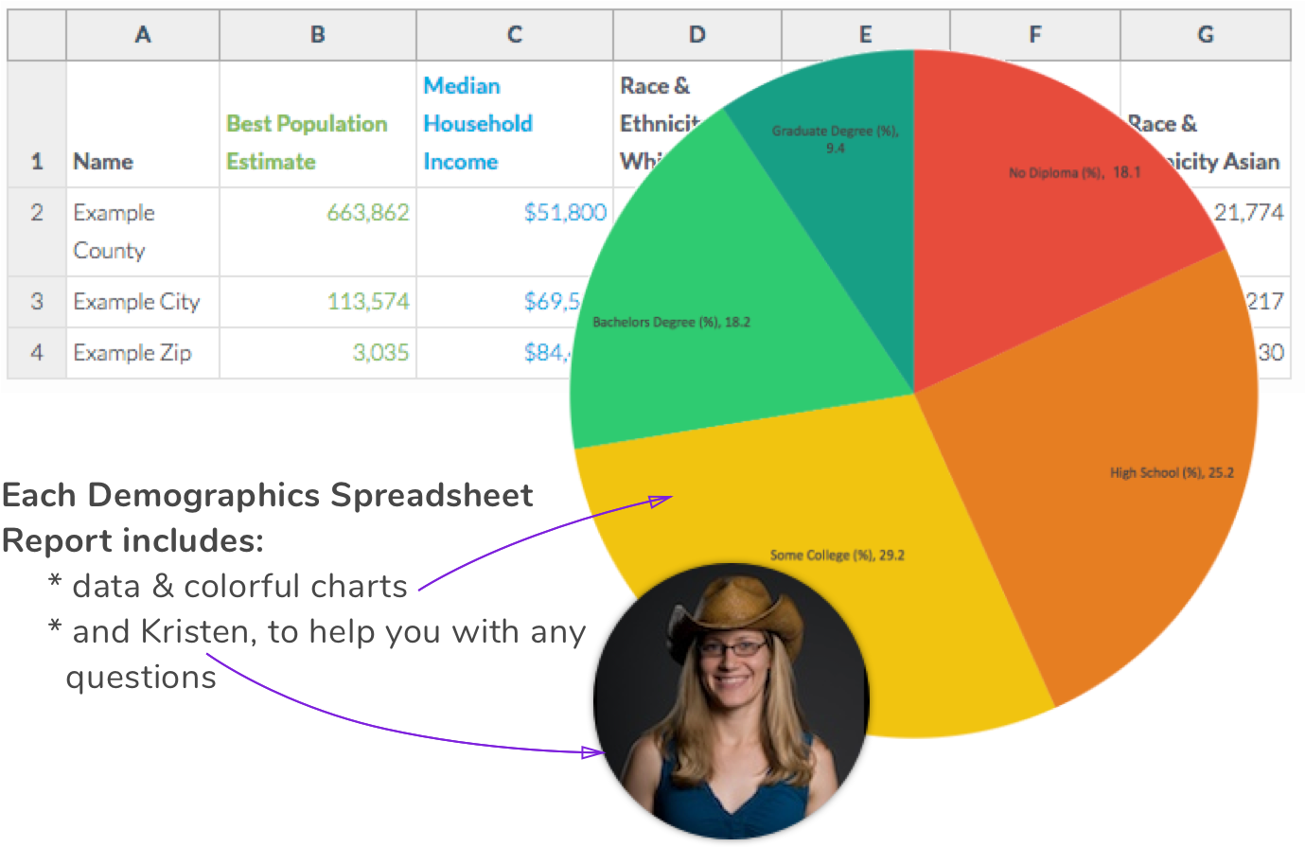Click the column C header
This screenshot has height=847, width=1305.
pos(515,35)
